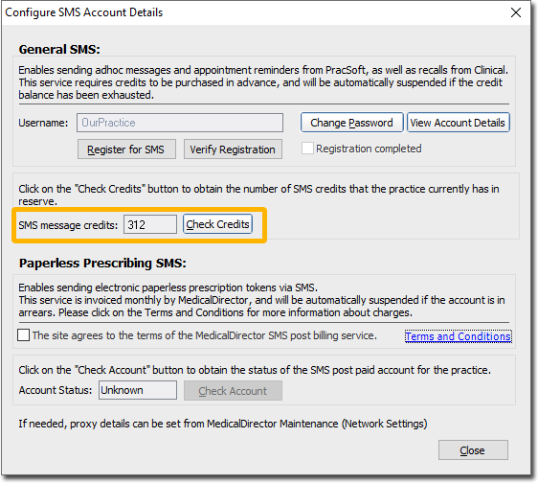Click the View Account Details button

tap(458, 123)
